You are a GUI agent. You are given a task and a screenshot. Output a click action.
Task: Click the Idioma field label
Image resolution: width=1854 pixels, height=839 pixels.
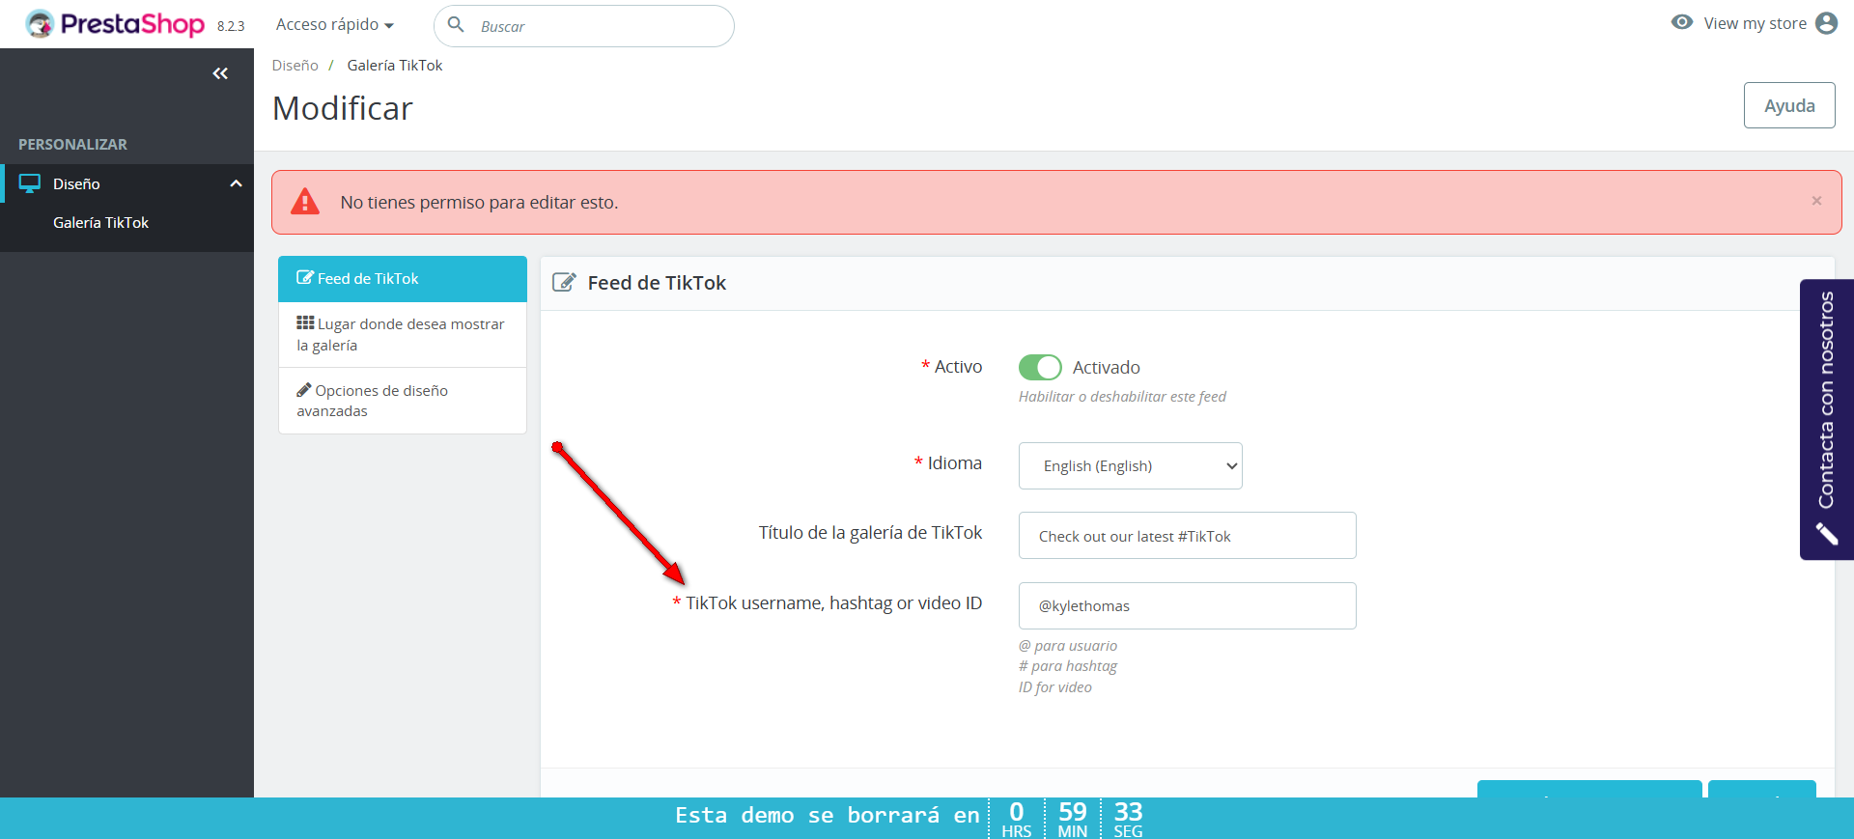[954, 463]
